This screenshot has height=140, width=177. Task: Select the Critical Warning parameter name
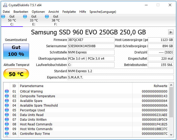[31, 91]
